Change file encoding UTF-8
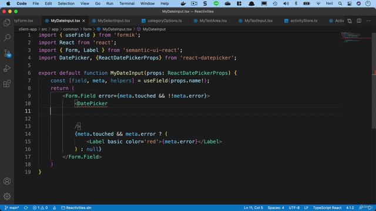Viewport: 376px width, 211px height. click(x=294, y=208)
